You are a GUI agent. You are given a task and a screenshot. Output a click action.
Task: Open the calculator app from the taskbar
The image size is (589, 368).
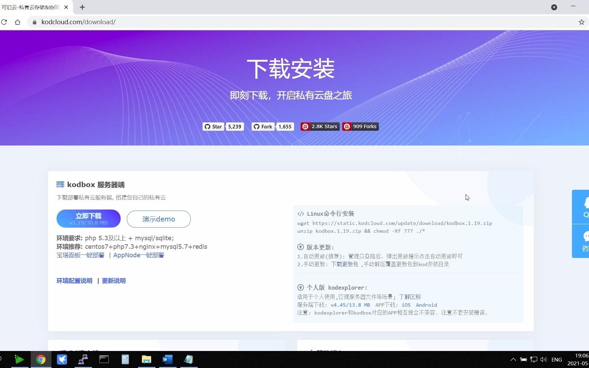(x=125, y=359)
